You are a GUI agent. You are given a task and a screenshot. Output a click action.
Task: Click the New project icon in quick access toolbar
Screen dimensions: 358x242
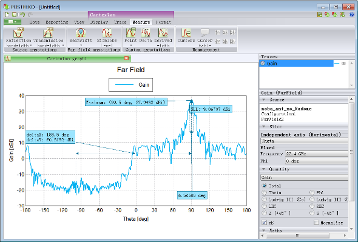(x=7, y=15)
